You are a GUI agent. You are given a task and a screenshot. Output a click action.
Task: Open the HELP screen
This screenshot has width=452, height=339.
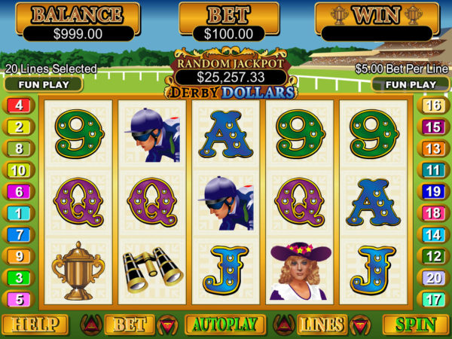pos(35,325)
